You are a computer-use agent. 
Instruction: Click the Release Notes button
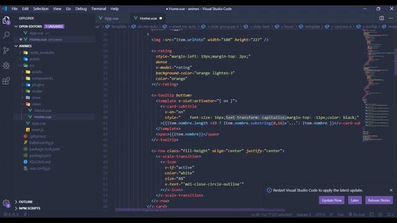(379, 200)
